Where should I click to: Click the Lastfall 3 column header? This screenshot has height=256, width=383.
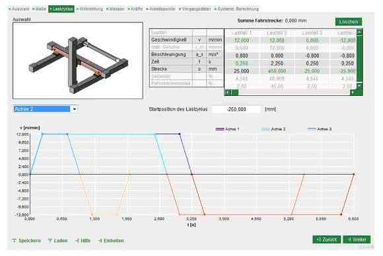click(x=312, y=32)
